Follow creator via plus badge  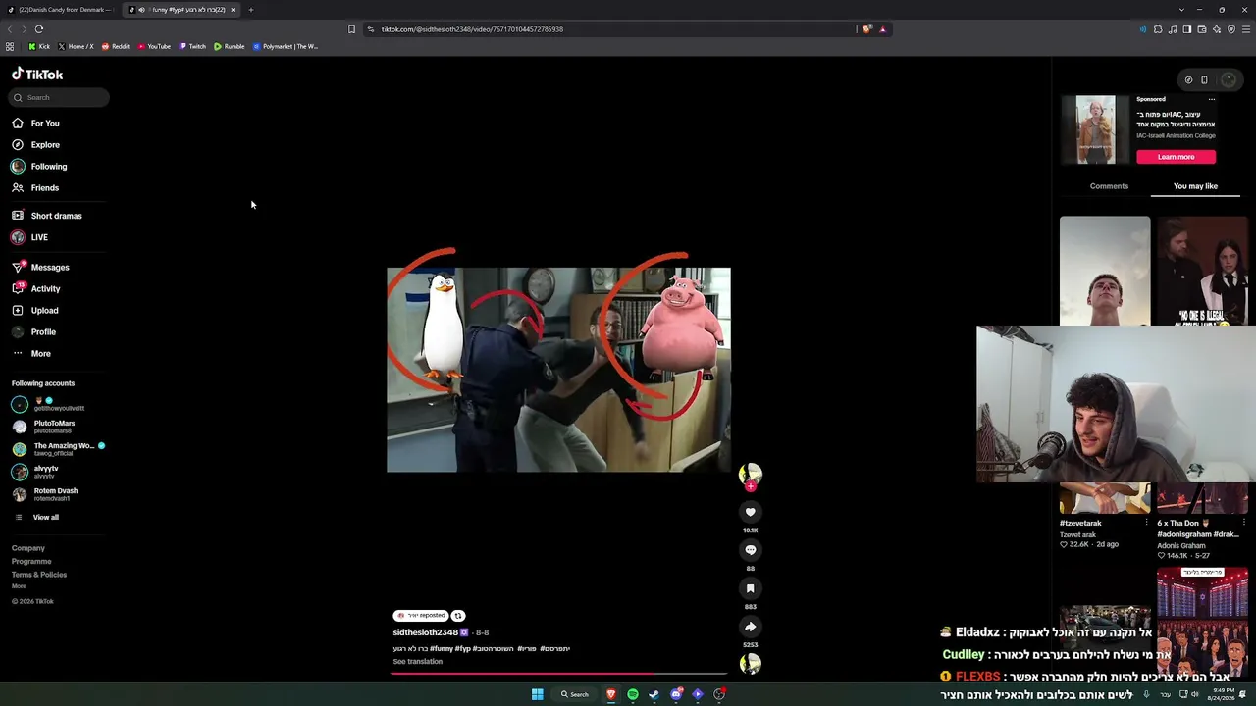tap(751, 486)
